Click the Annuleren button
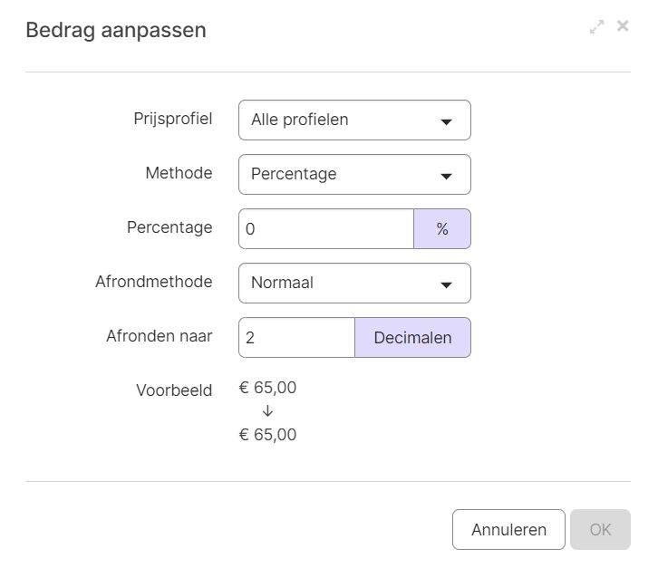 coord(508,529)
